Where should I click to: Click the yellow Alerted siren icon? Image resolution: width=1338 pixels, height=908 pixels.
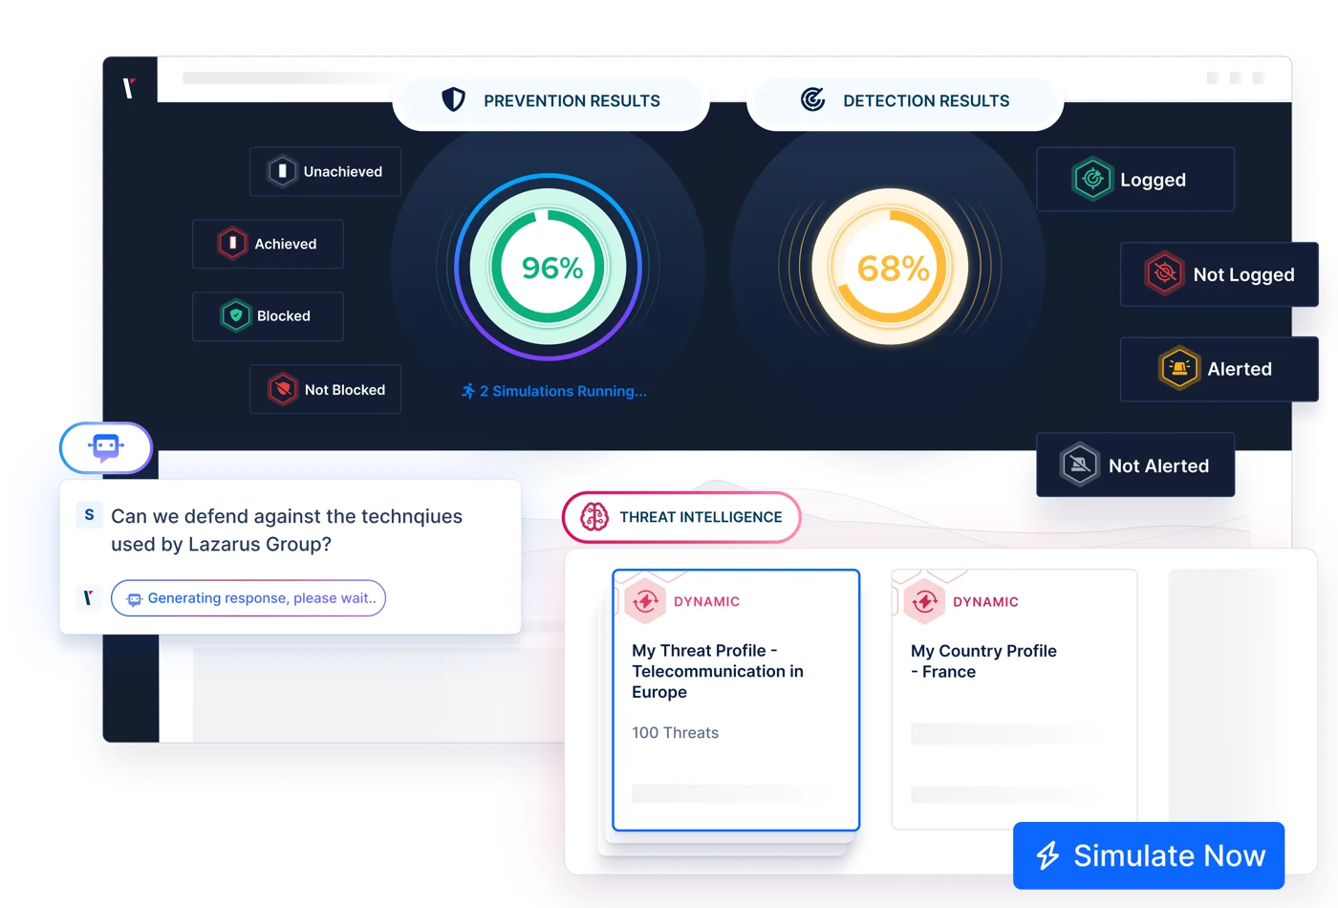coord(1179,369)
